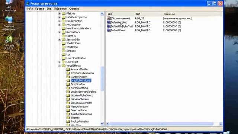Click tree scrollbar up arrow

(x=102, y=14)
